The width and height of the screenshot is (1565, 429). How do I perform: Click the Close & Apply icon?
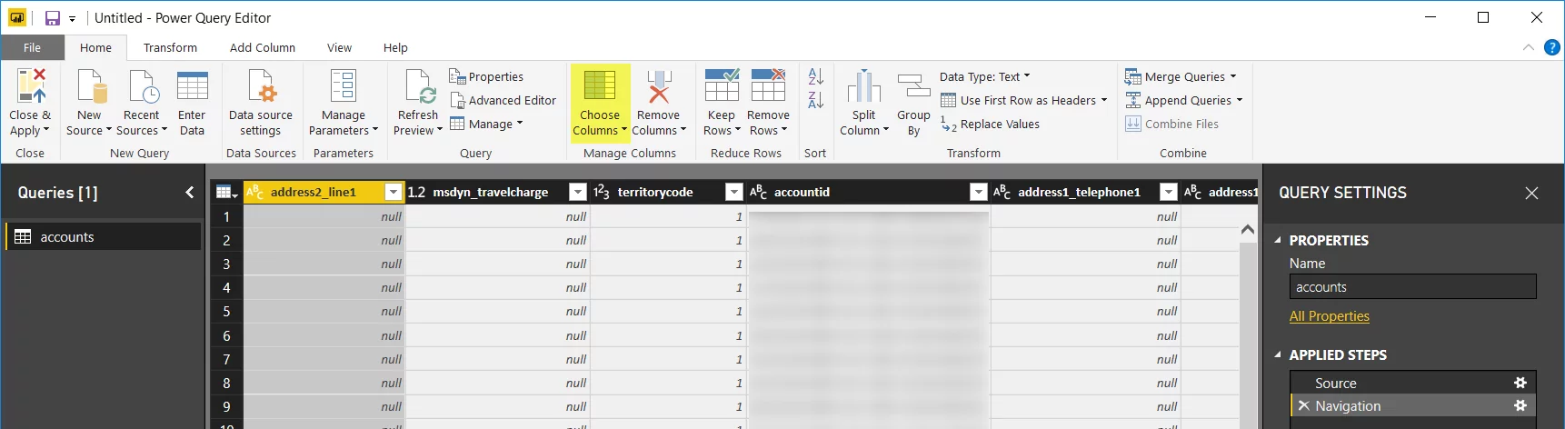(x=30, y=86)
